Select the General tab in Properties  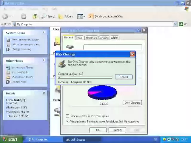pyautogui.click(x=69, y=38)
